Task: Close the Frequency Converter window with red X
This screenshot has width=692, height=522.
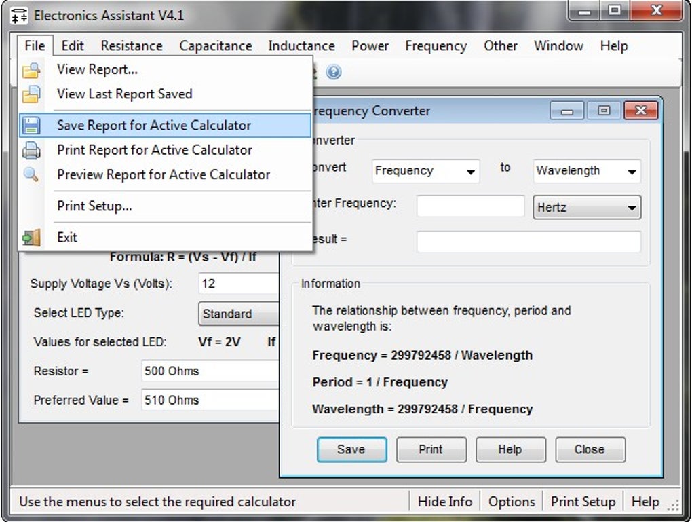Action: [641, 111]
